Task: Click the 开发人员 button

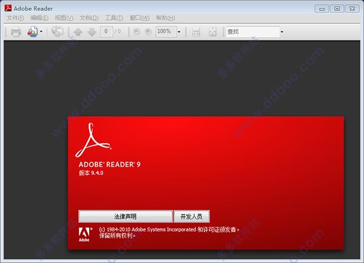Action: point(192,216)
